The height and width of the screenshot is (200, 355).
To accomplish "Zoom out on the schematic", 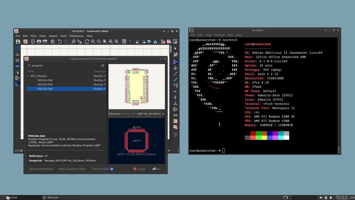I will coord(99,42).
